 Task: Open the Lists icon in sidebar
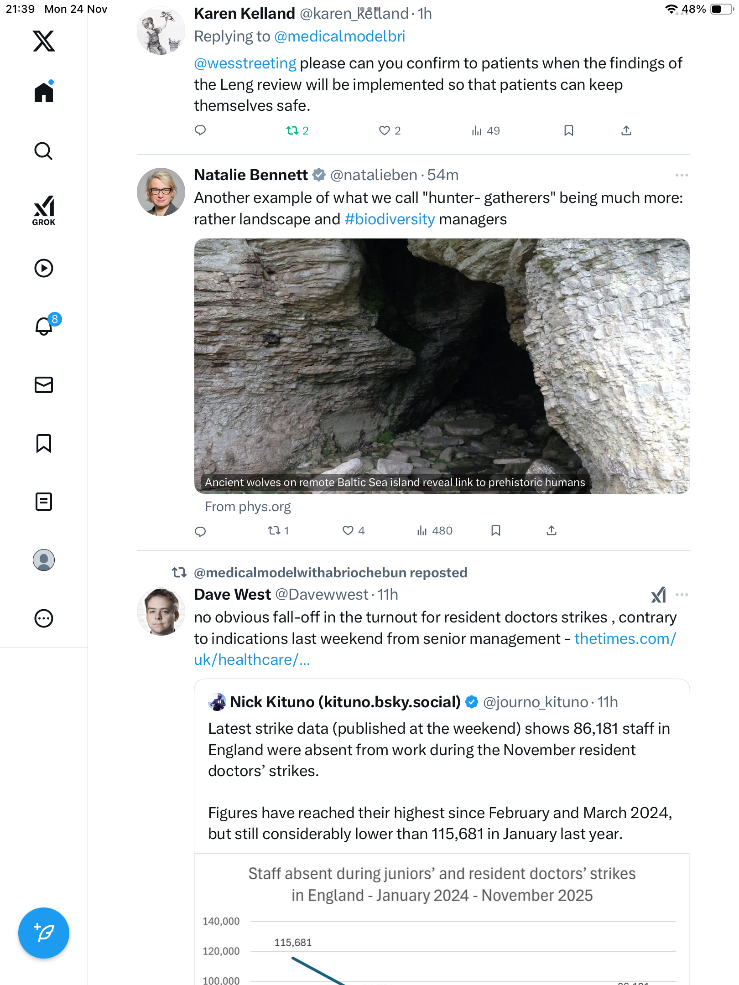44,502
